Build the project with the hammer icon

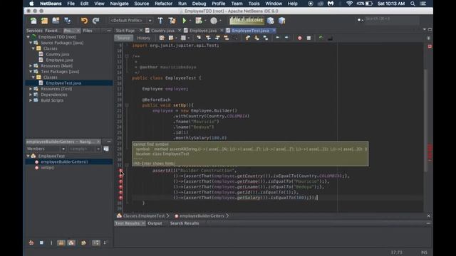pos(160,21)
